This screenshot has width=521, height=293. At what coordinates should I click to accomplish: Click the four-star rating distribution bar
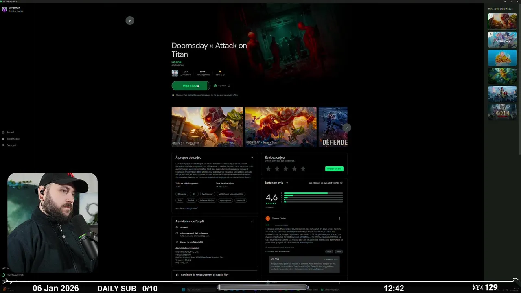pos(313,195)
